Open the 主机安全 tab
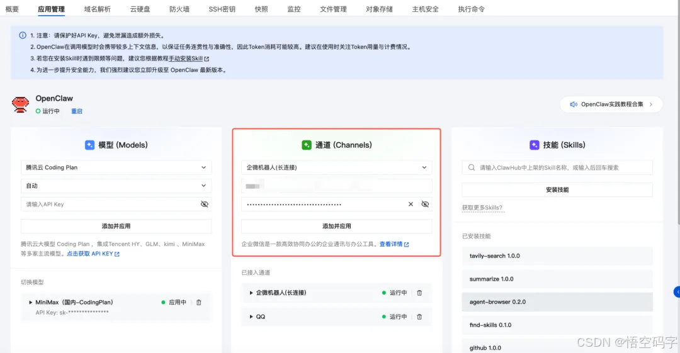The width and height of the screenshot is (680, 353). (425, 9)
